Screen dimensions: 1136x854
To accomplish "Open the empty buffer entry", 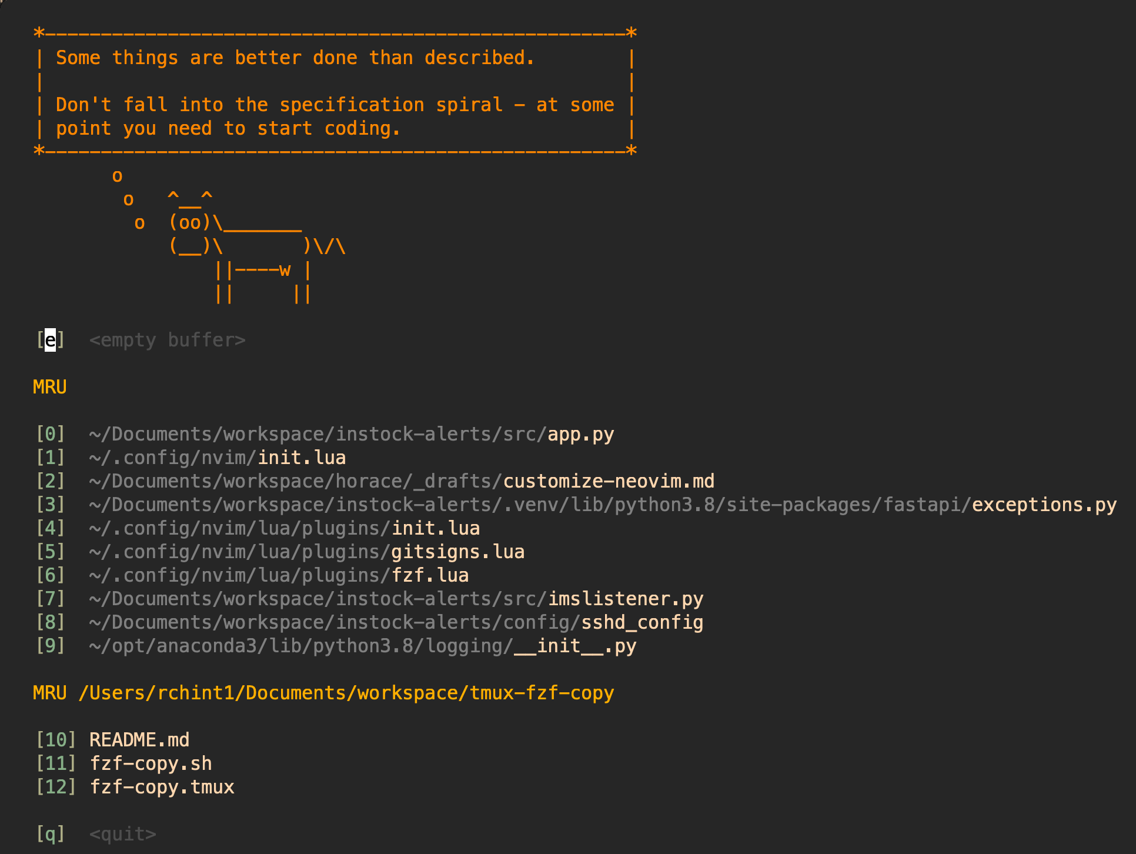I will [141, 340].
